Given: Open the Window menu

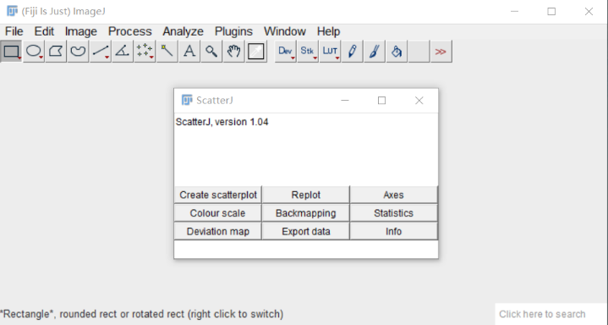Looking at the screenshot, I should (x=285, y=31).
